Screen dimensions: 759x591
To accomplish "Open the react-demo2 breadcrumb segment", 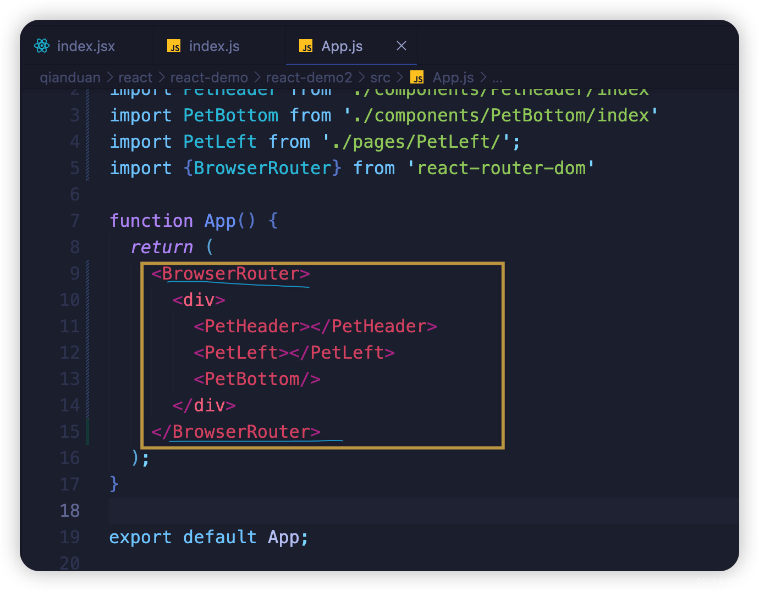I will tap(309, 77).
